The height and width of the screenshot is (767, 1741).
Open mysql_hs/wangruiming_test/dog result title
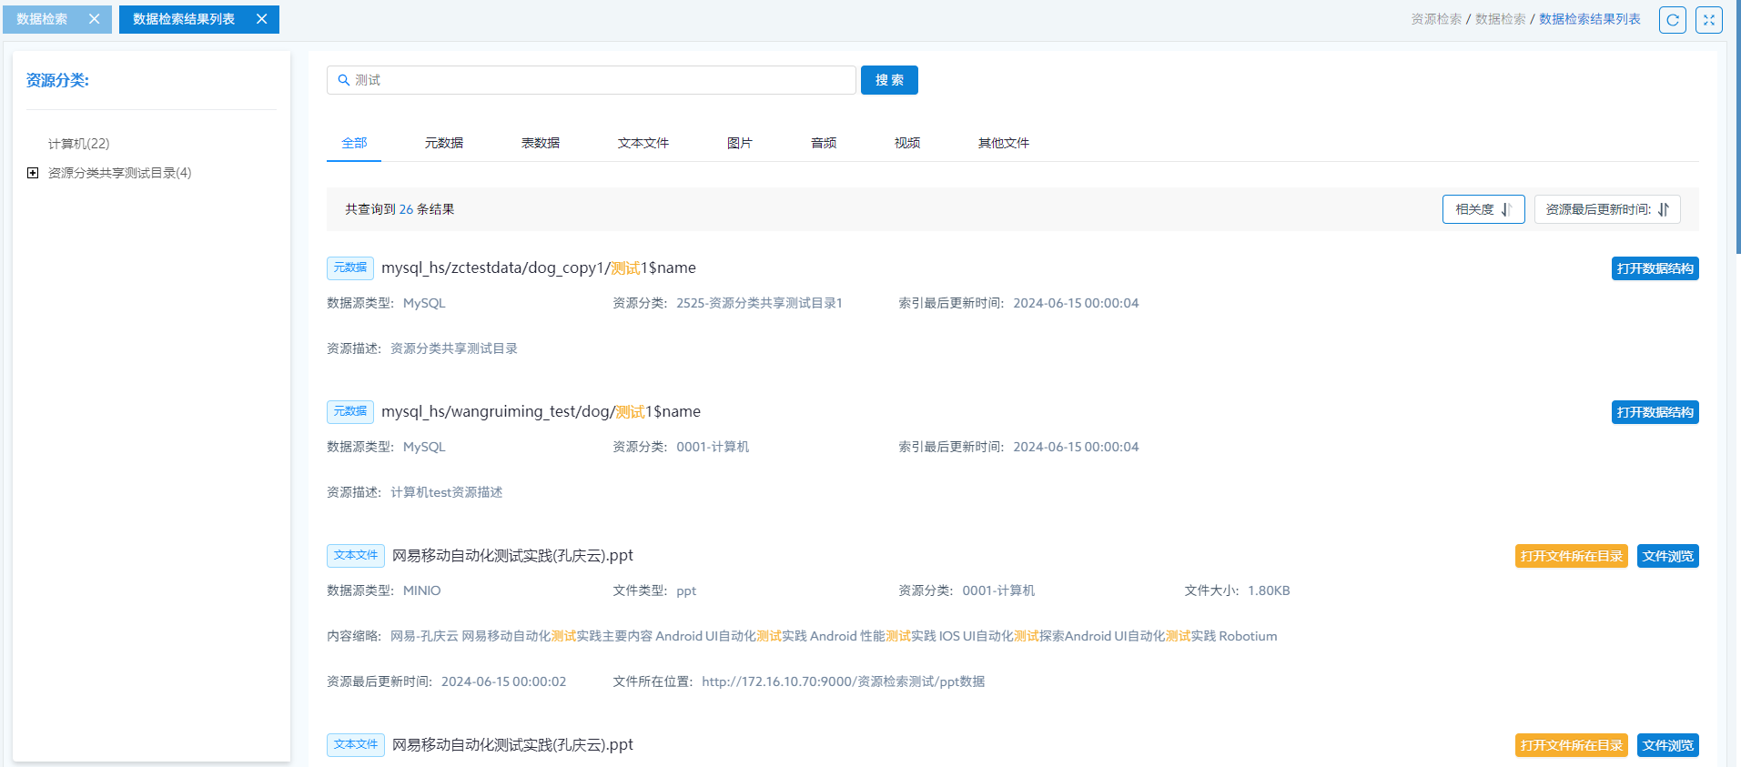[x=541, y=411]
